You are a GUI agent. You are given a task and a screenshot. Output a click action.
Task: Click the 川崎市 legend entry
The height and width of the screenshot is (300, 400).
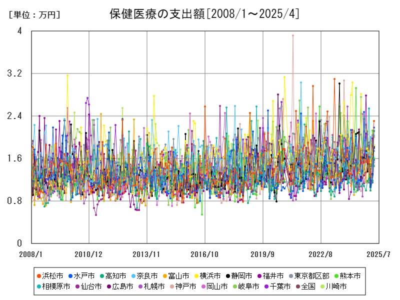click(x=333, y=286)
